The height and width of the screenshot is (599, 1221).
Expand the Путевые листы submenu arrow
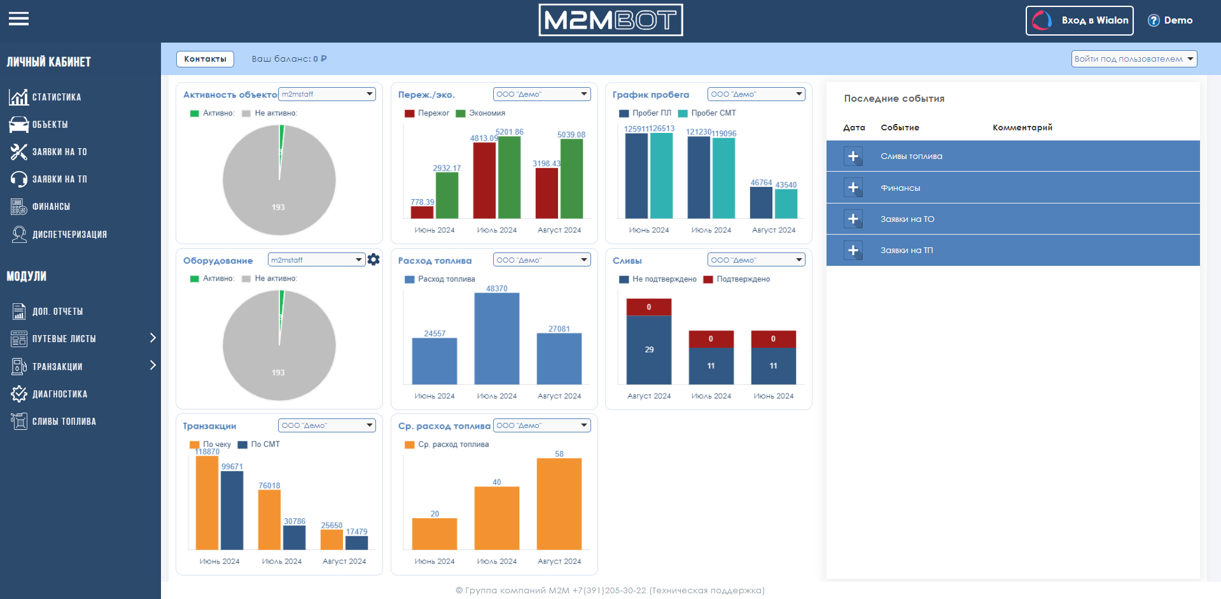(x=153, y=338)
